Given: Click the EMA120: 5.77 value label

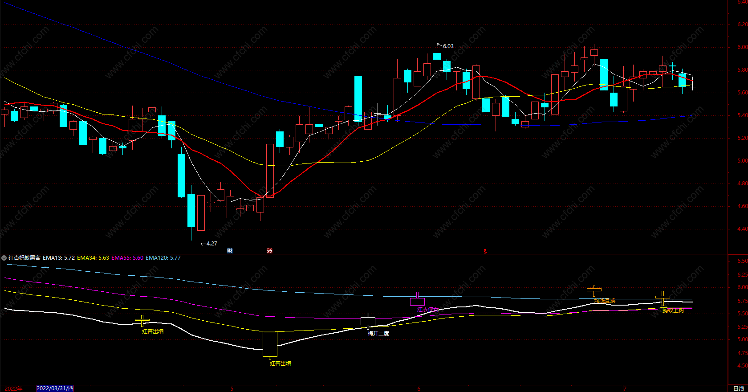Looking at the screenshot, I should pyautogui.click(x=163, y=258).
